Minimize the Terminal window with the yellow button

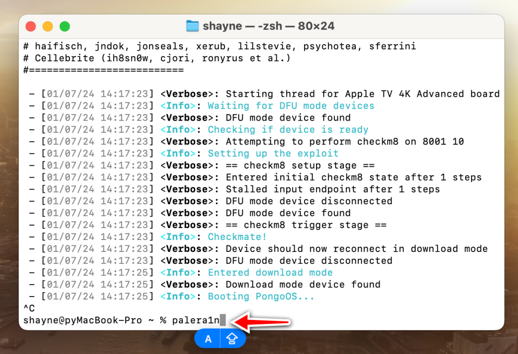coord(47,26)
